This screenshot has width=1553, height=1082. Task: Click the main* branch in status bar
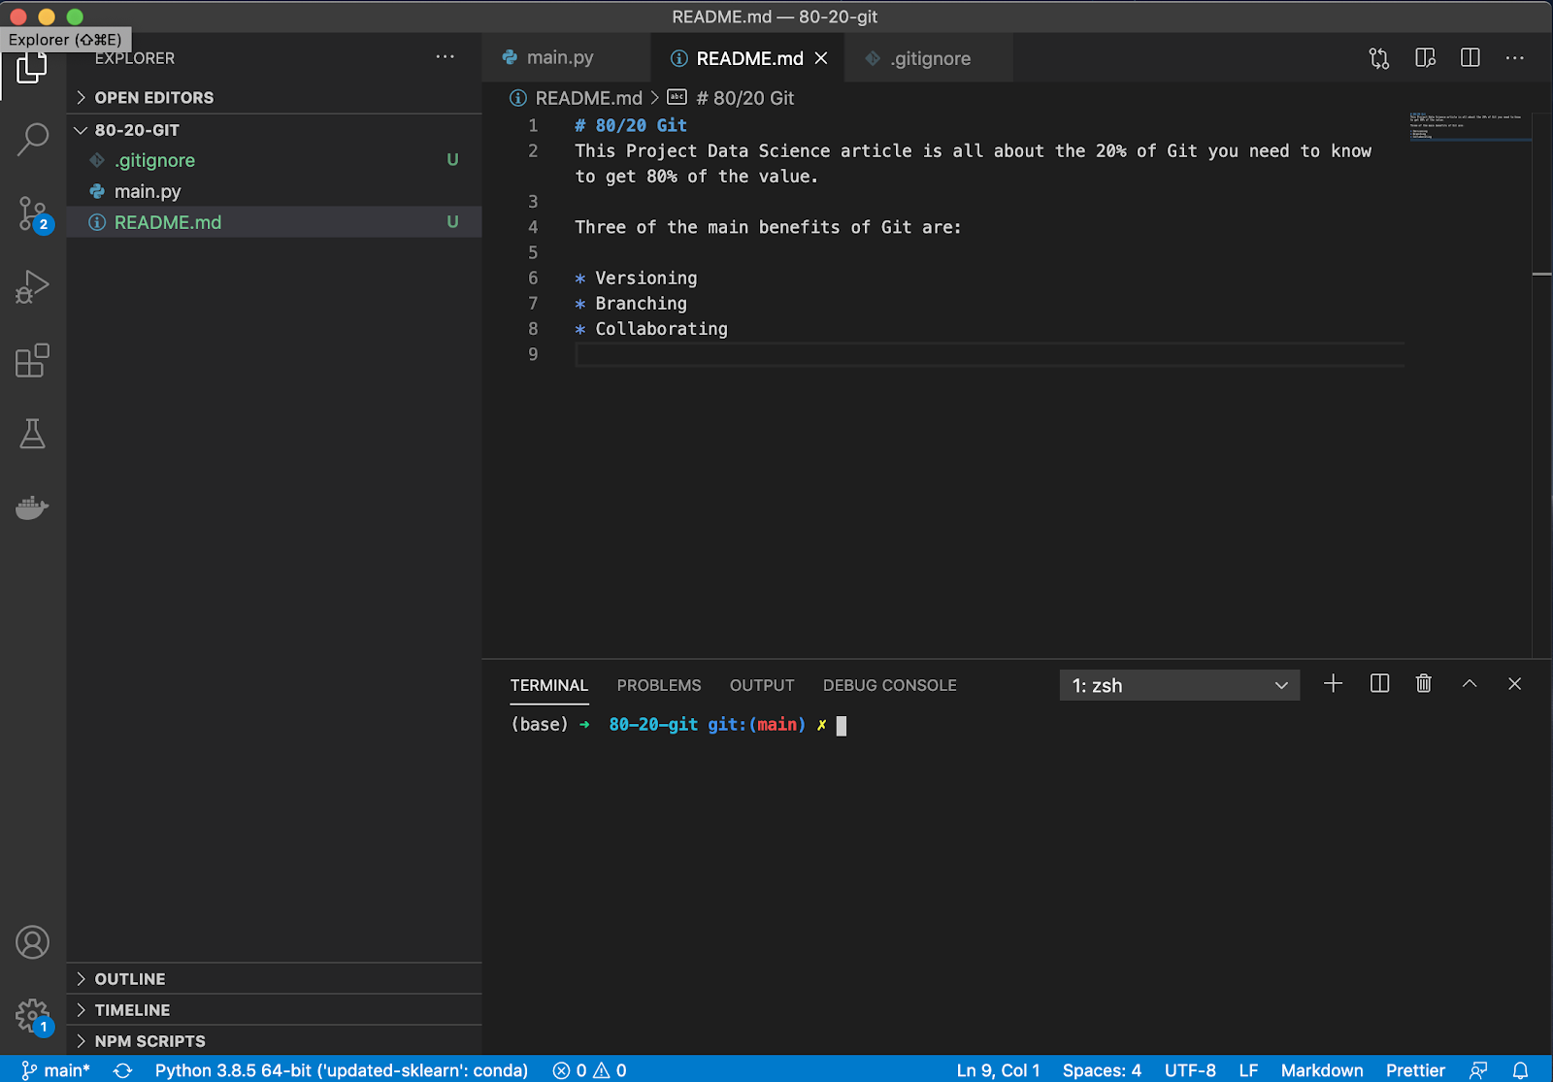[x=57, y=1070]
